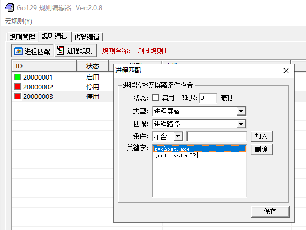Screen dimensions: 306x230
Task: Click red status square of rule 20000002
Action: pos(18,87)
